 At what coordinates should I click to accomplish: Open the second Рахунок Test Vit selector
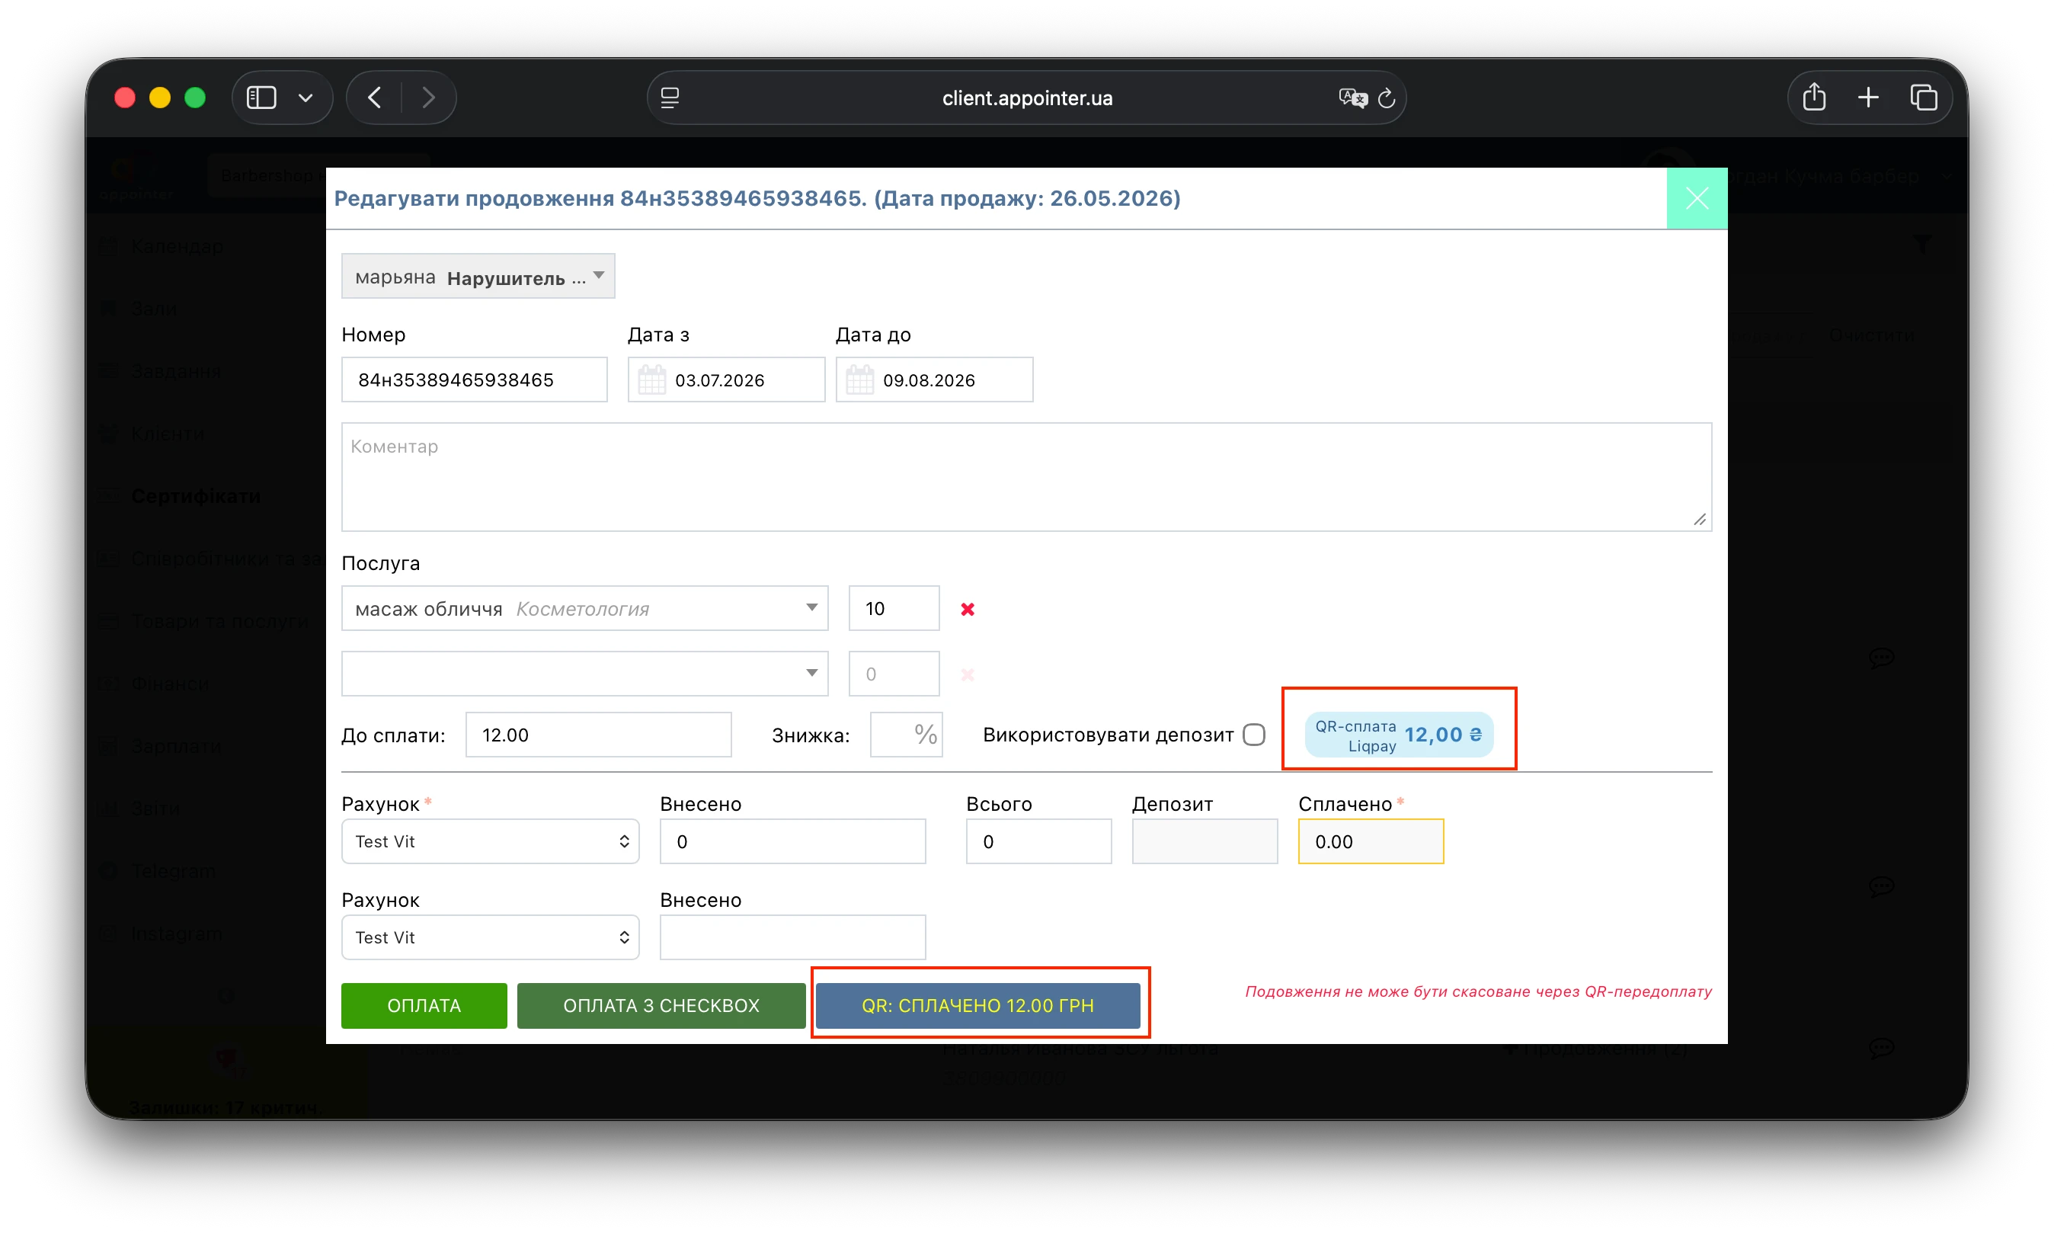point(490,937)
